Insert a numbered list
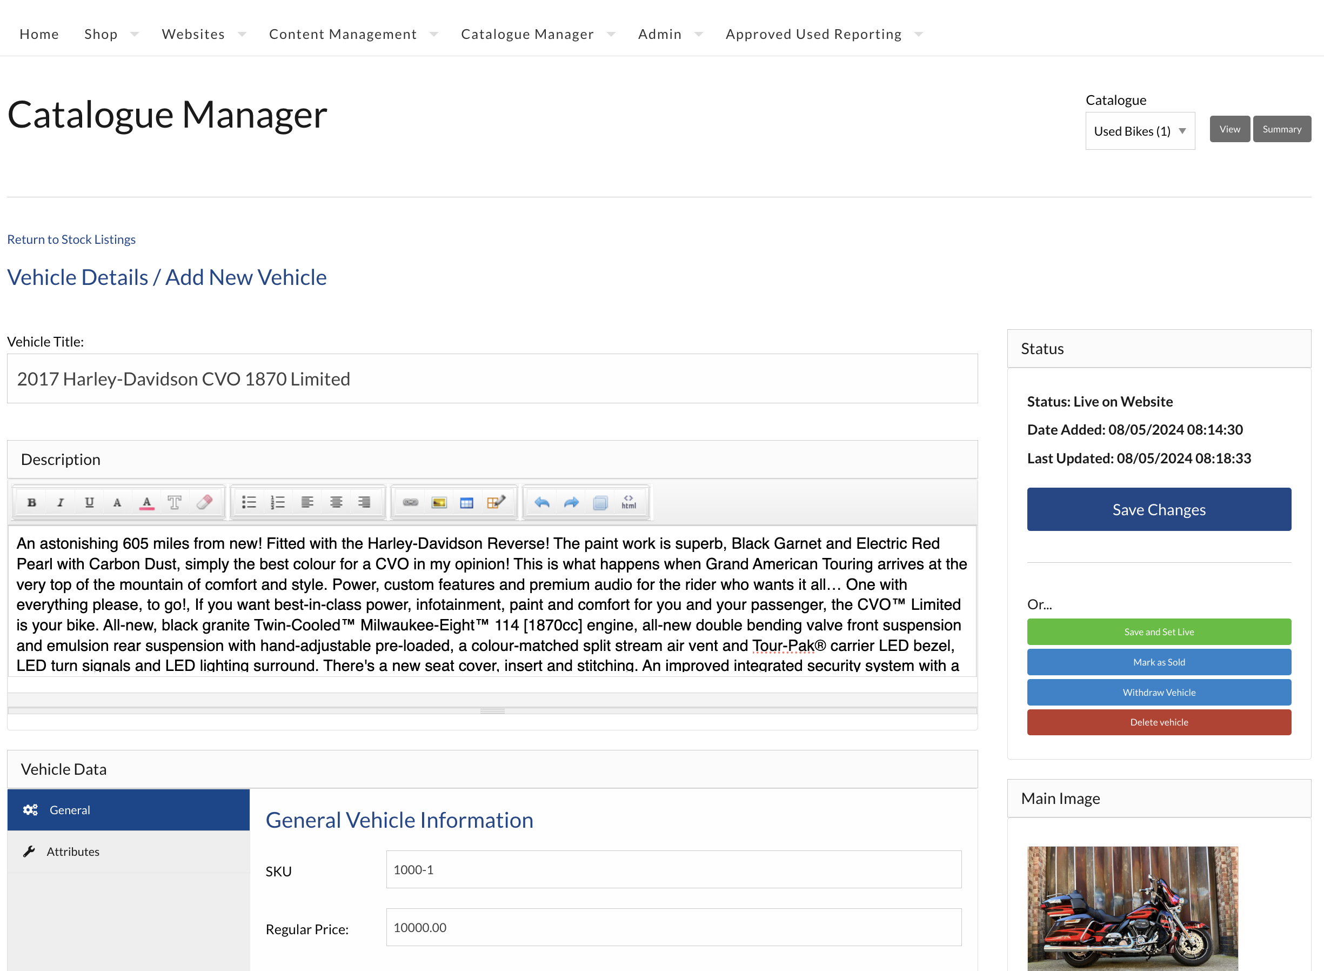 277,503
